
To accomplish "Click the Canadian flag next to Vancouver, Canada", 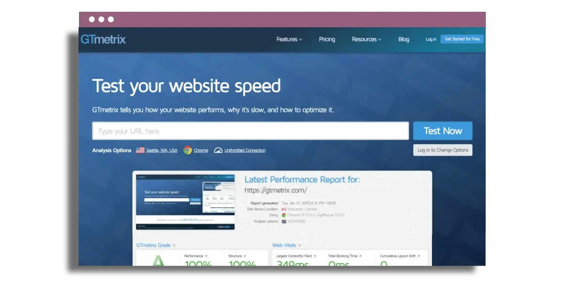I will [283, 209].
